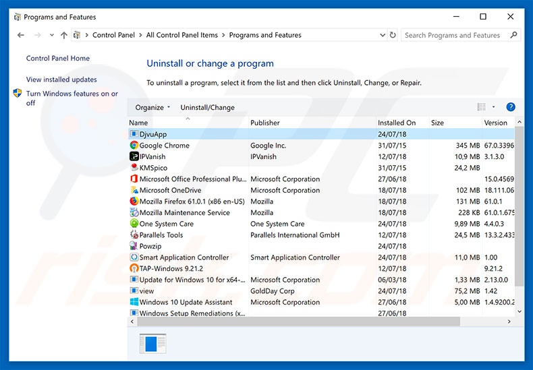Open view options dropdown arrow

[x=494, y=107]
